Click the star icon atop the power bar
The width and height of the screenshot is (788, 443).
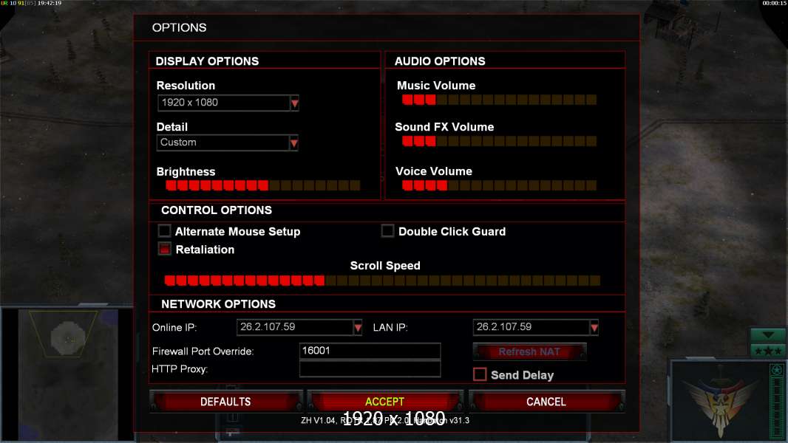click(777, 370)
